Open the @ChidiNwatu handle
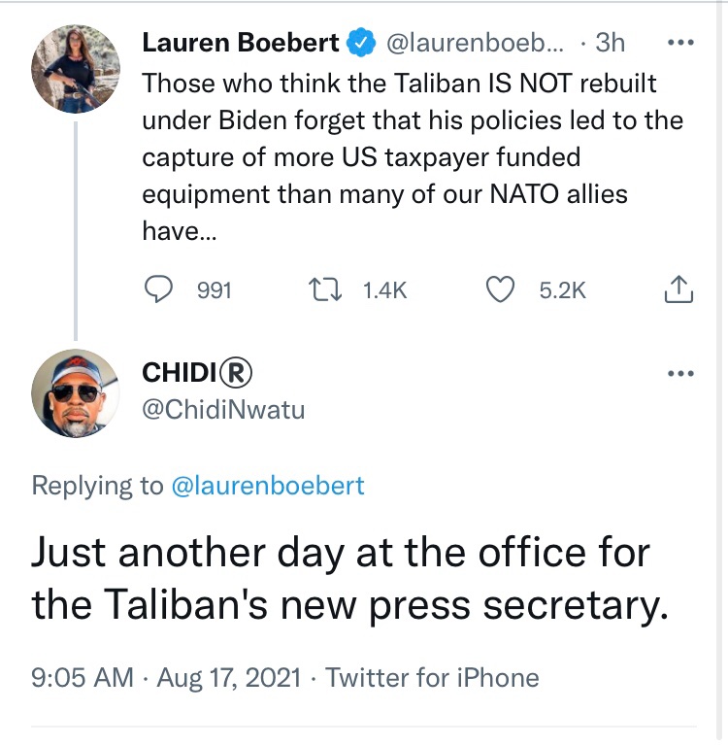Image resolution: width=728 pixels, height=746 pixels. pos(223,410)
